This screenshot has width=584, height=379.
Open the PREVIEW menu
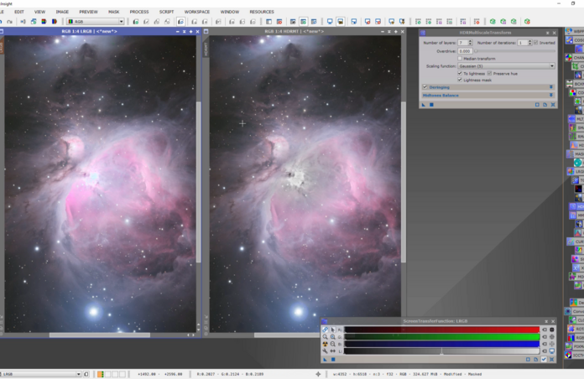(88, 12)
